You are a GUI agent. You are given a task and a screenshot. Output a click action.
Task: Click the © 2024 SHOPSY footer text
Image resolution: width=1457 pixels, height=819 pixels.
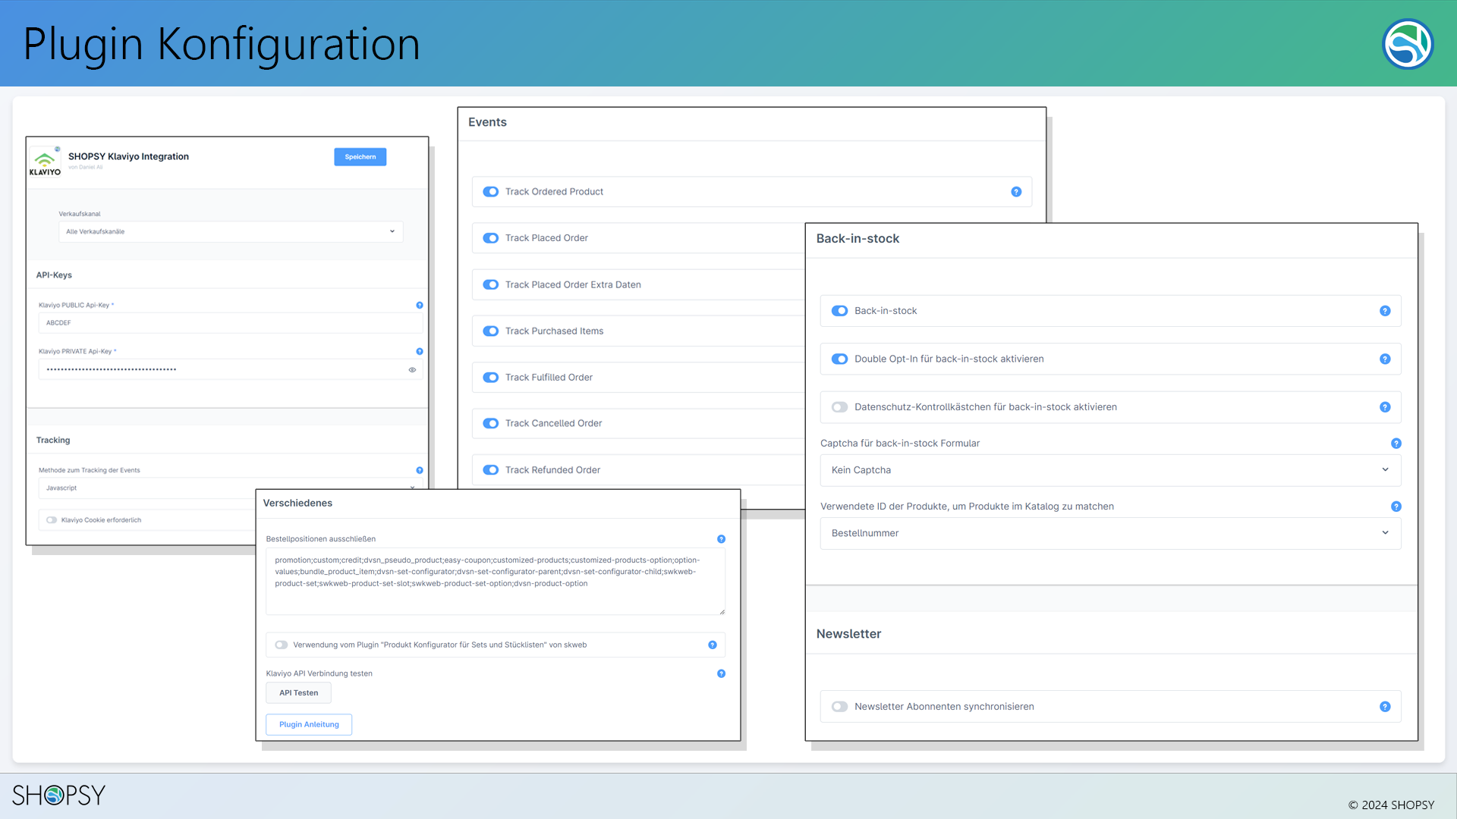(1391, 805)
